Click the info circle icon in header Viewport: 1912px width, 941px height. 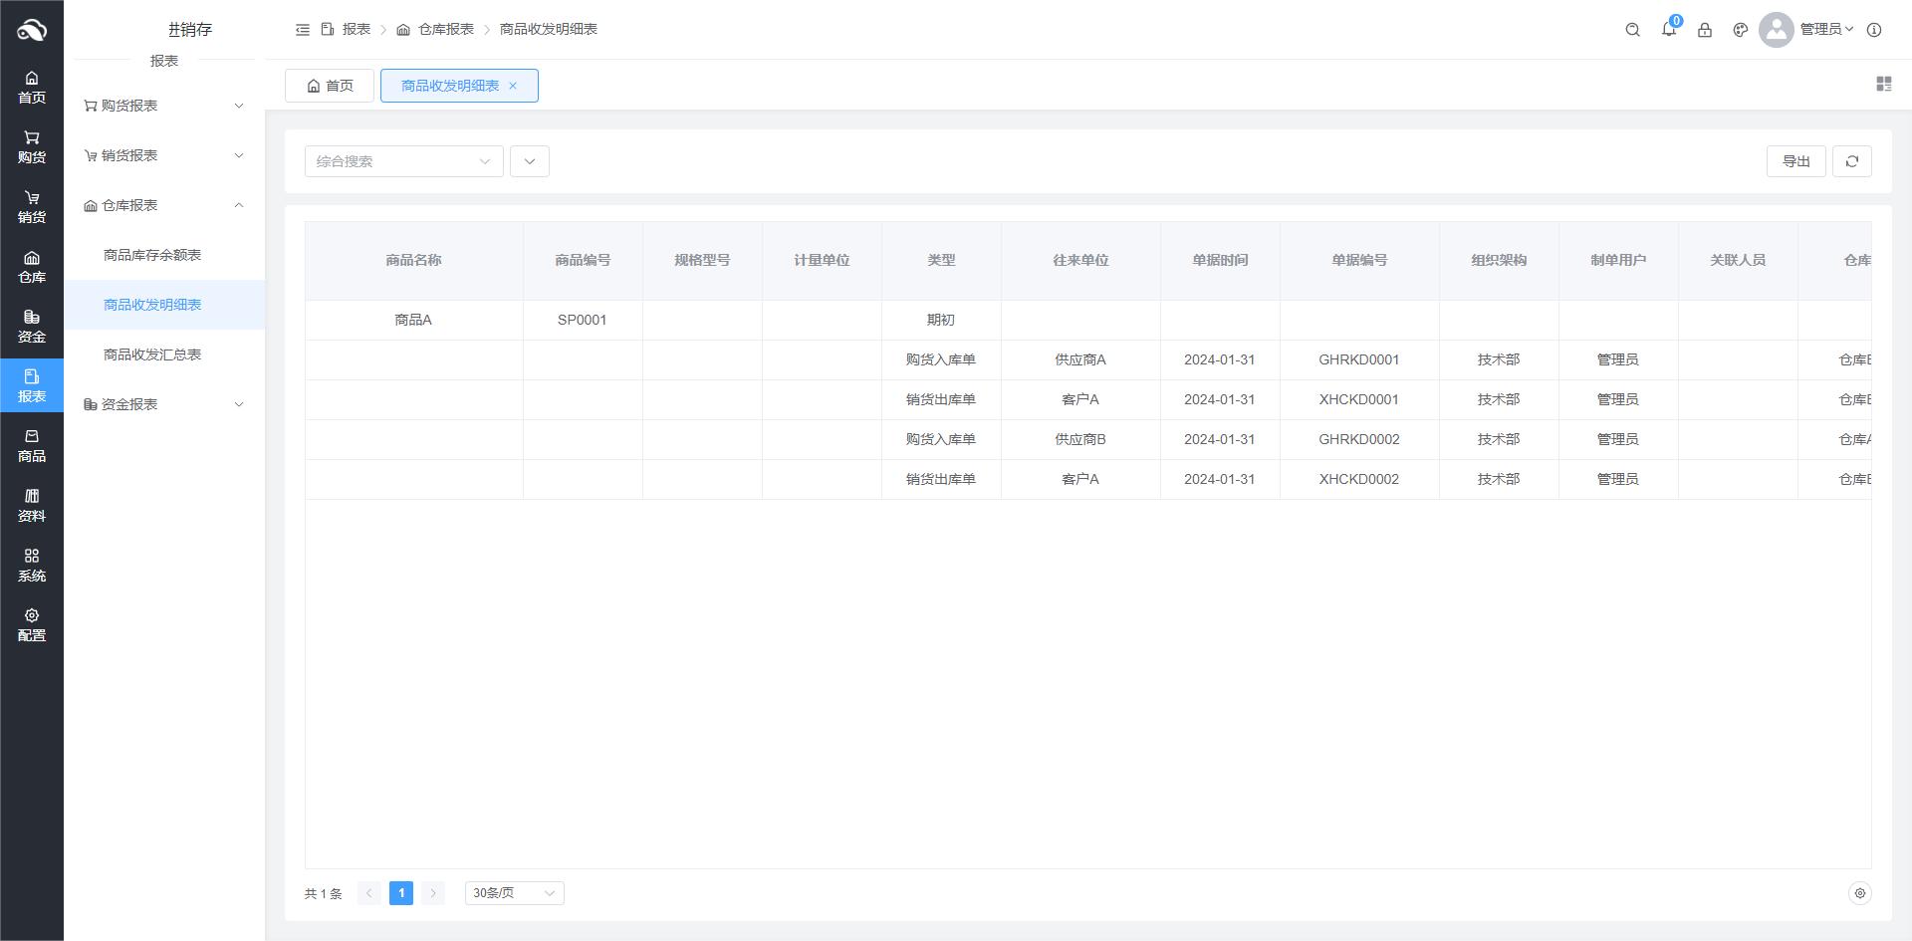(x=1874, y=30)
